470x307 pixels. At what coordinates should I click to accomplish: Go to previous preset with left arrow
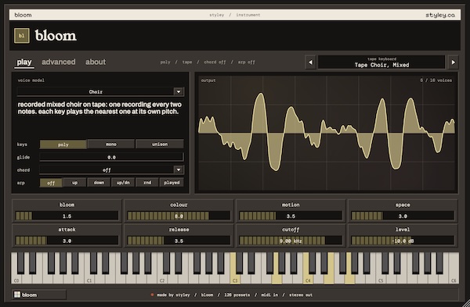click(310, 62)
